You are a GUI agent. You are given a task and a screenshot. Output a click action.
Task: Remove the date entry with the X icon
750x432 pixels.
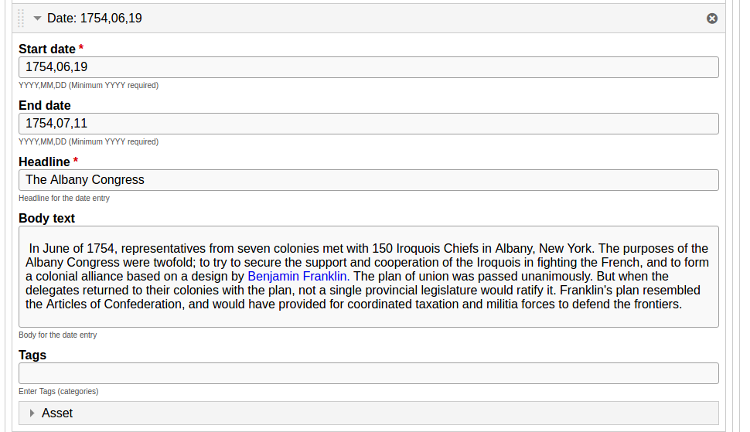(x=712, y=18)
